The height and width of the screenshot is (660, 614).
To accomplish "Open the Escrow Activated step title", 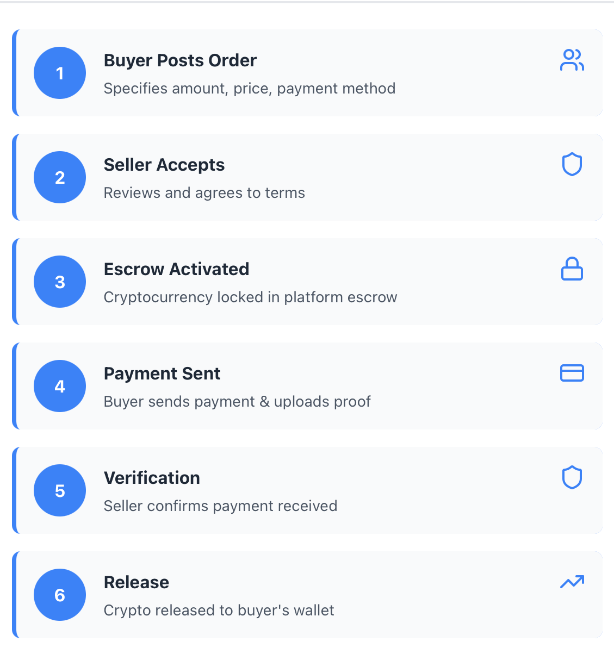I will tap(176, 269).
